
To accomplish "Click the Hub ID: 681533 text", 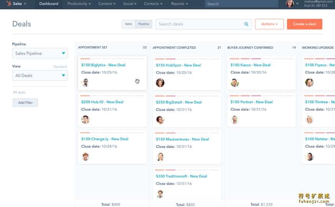I will pos(316,5).
